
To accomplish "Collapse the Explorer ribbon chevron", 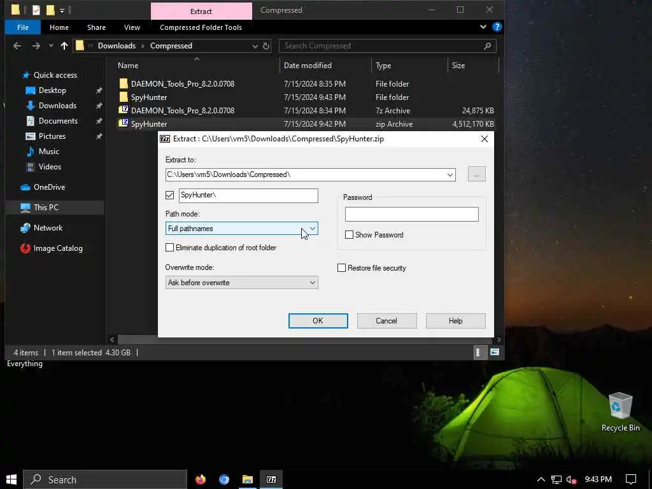I will click(483, 27).
